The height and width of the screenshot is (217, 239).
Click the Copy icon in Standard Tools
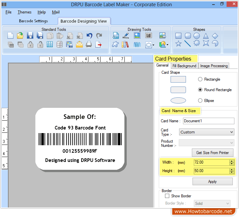point(50,36)
